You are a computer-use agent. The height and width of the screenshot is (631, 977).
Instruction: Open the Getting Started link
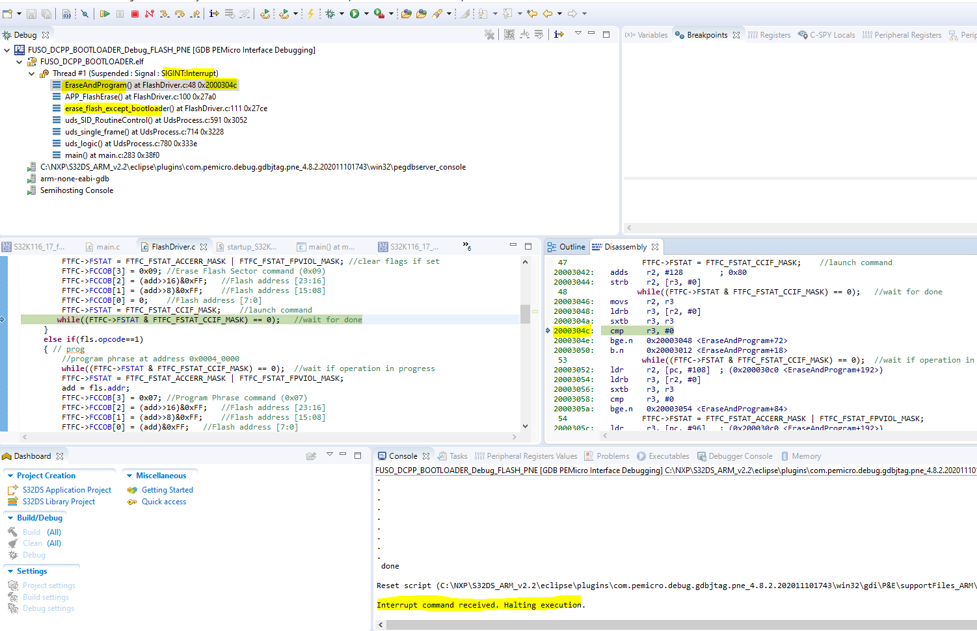pyautogui.click(x=167, y=490)
